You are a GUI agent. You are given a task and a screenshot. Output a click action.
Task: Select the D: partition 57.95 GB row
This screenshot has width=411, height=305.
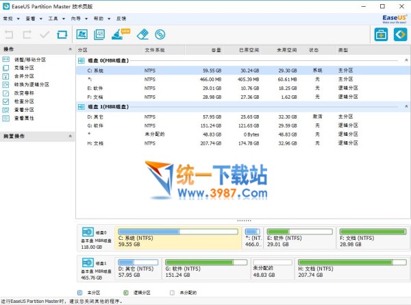click(243, 117)
